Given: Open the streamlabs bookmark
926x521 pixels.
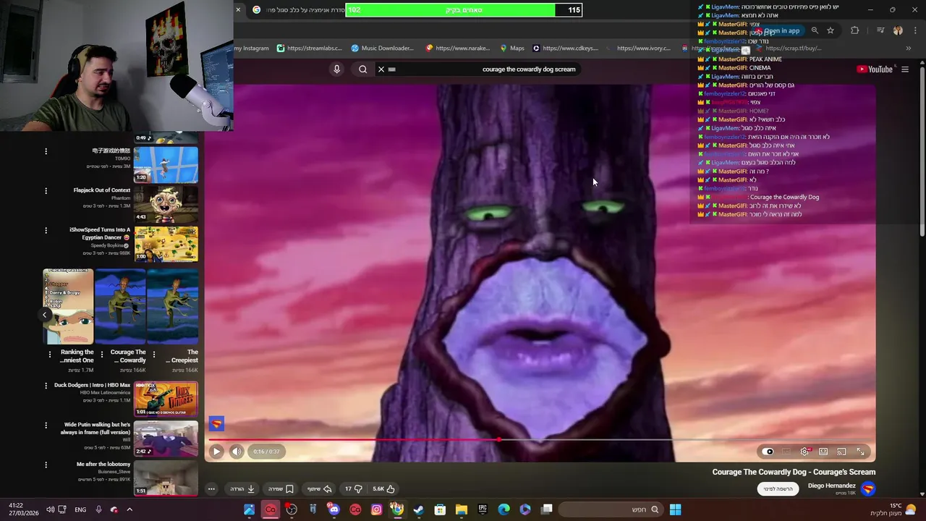Looking at the screenshot, I should pos(310,48).
